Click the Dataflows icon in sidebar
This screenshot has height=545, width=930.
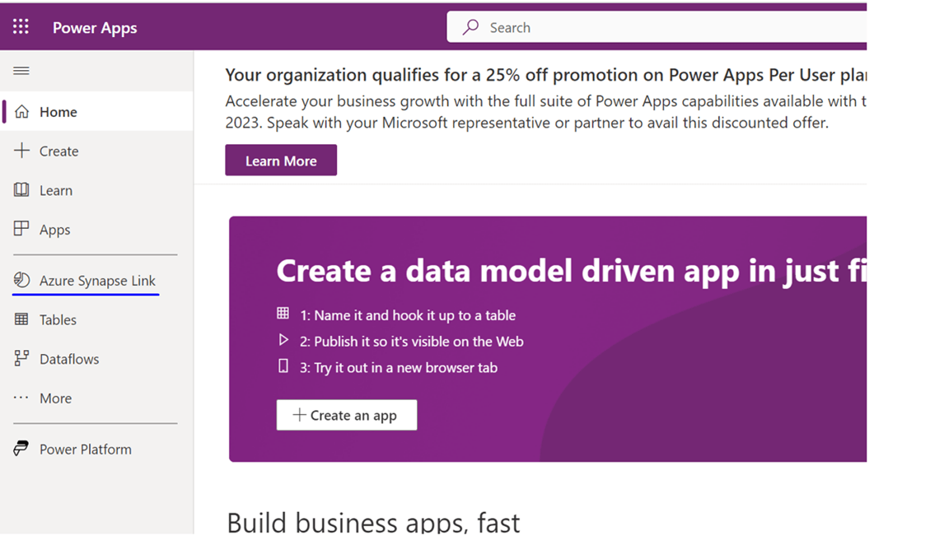(x=22, y=359)
